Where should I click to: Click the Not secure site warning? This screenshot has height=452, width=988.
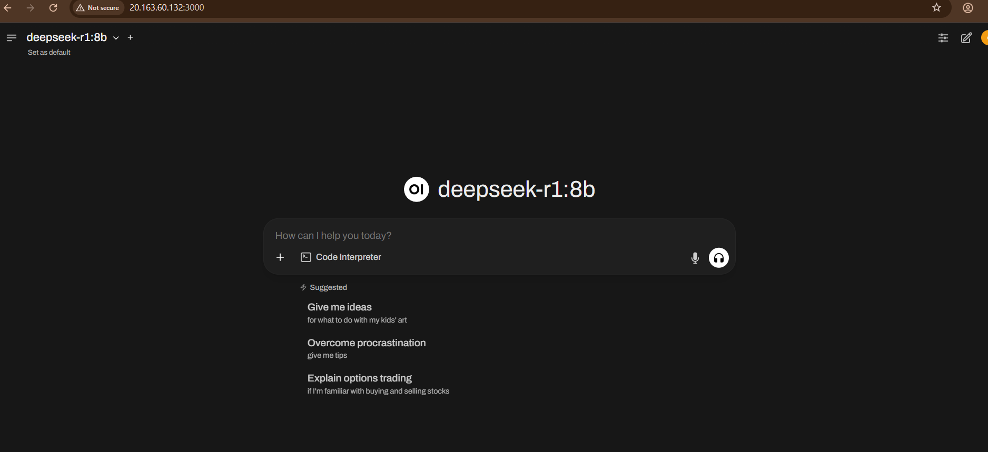pos(98,8)
